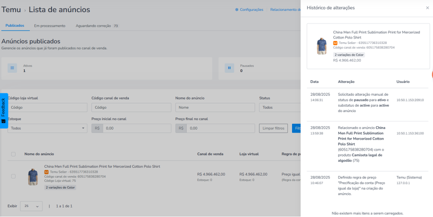Switch to Em processamento tab
The width and height of the screenshot is (433, 217).
coord(50,26)
